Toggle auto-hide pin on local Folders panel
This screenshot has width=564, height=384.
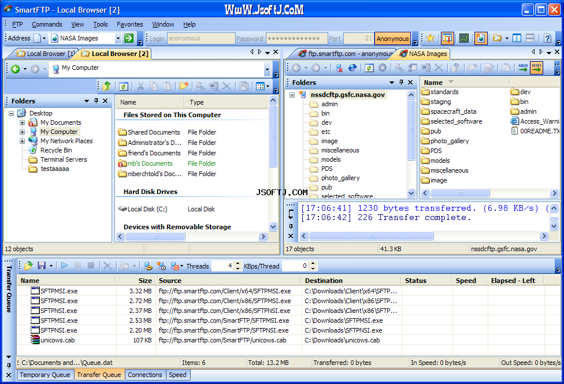coord(96,100)
